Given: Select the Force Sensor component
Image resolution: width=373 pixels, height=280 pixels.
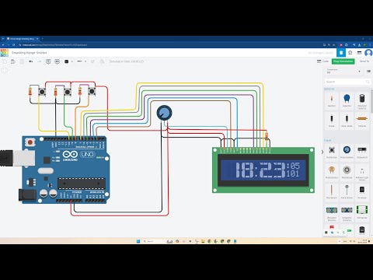Looking at the screenshot, I should [347, 192].
